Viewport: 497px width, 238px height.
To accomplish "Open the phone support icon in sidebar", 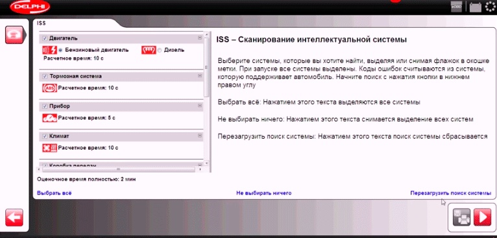I will point(14,34).
